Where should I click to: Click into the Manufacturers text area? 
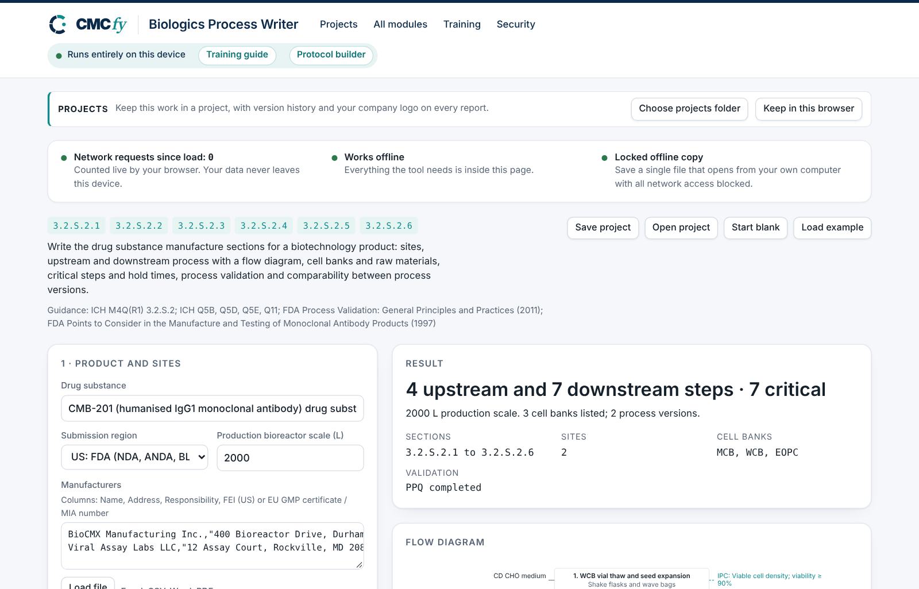213,546
